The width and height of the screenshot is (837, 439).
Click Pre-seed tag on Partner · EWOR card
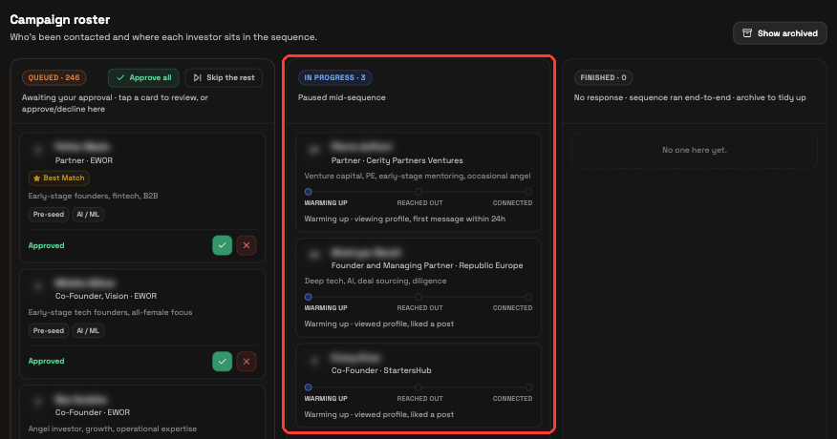click(49, 215)
